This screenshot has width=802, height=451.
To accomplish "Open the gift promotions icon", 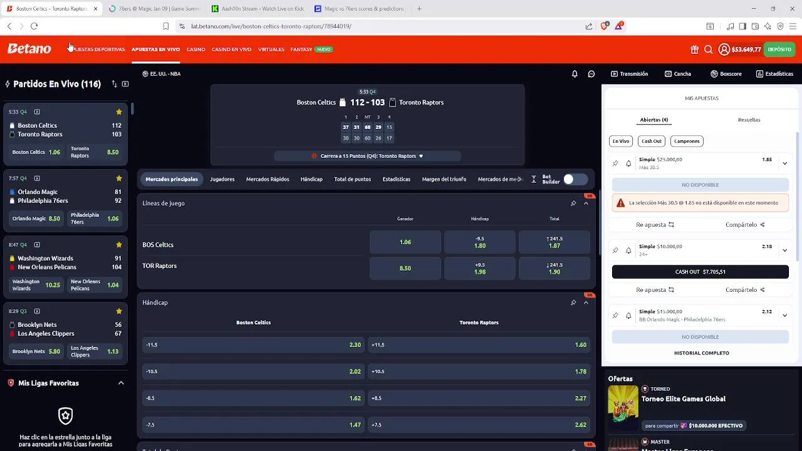I will pos(694,49).
